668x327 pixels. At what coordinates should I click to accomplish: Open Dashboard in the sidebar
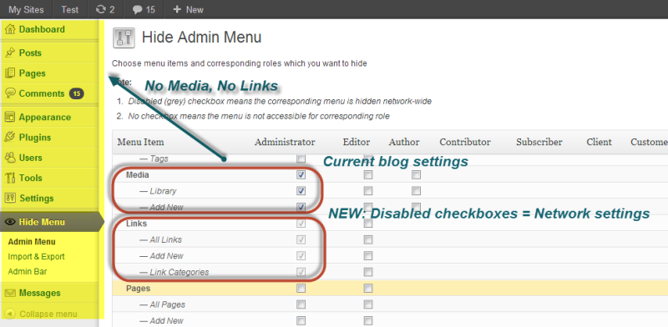click(42, 29)
